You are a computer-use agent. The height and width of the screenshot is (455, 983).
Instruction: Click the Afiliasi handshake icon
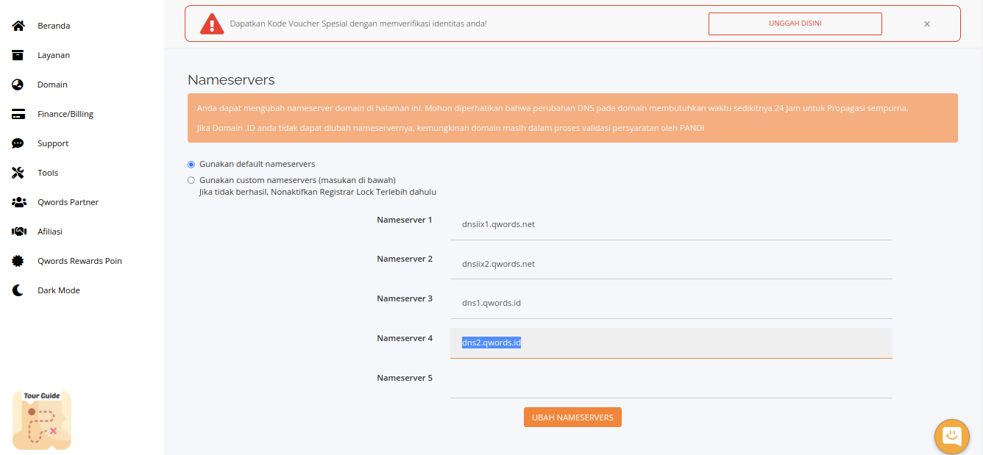click(x=19, y=232)
